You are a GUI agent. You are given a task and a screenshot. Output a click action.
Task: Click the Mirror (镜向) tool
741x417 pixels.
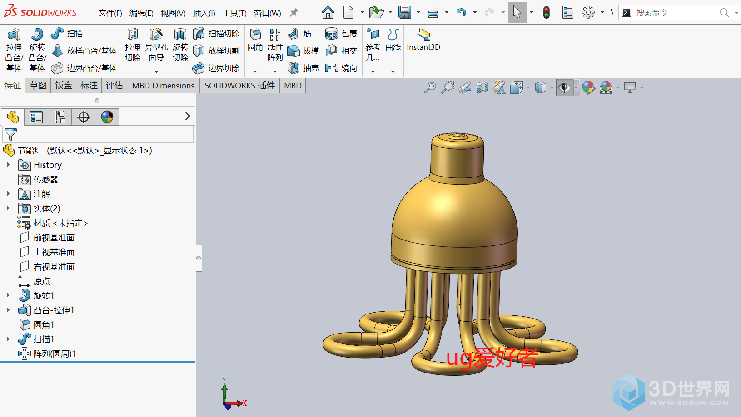tap(341, 68)
